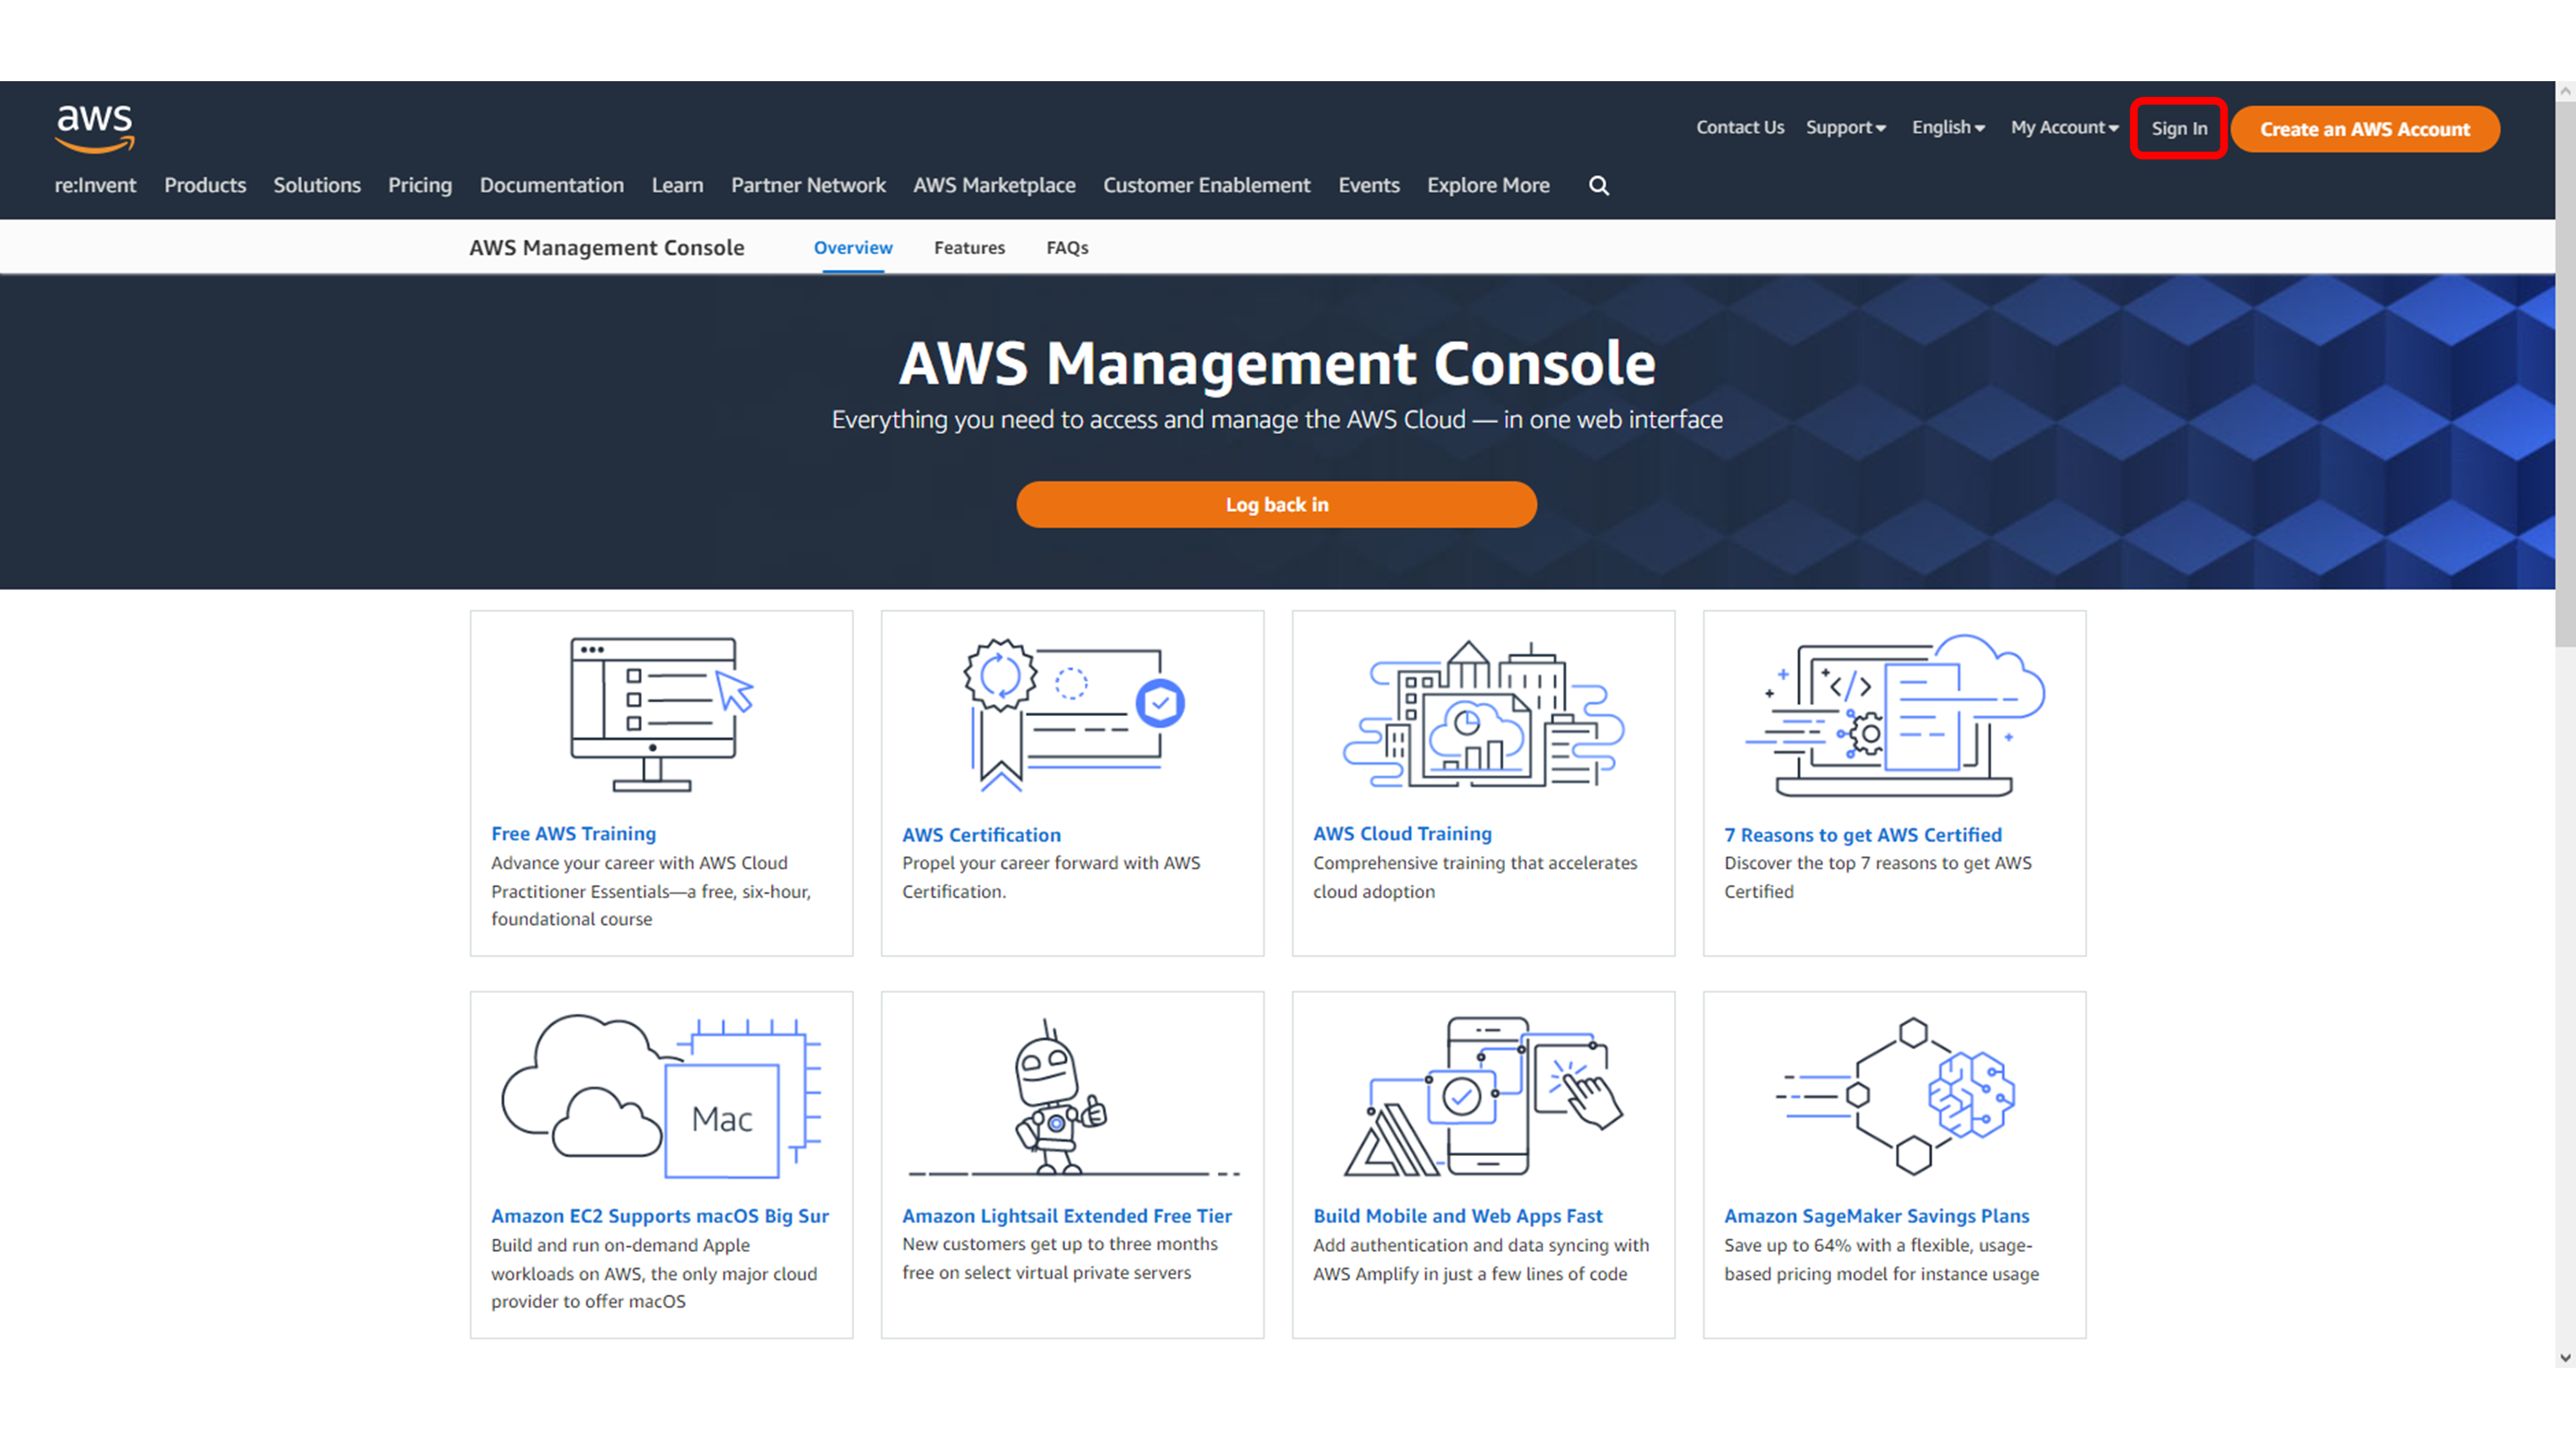The image size is (2576, 1449).
Task: Click 'Propel your career forward' description text
Action: (1051, 877)
